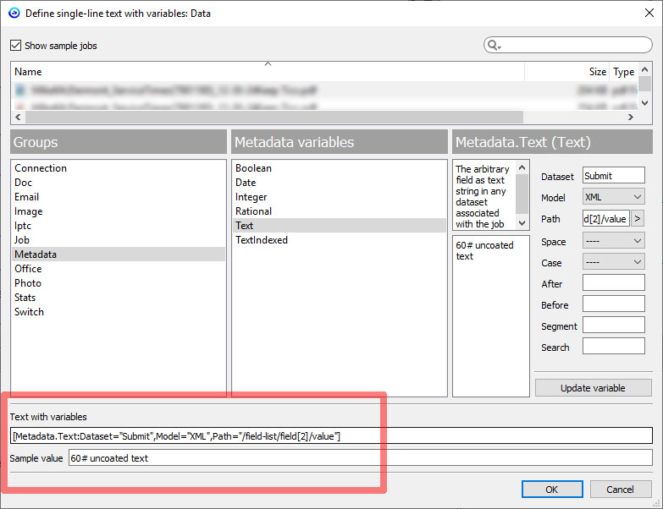
Task: Click the Path browse arrow button
Action: (x=637, y=219)
